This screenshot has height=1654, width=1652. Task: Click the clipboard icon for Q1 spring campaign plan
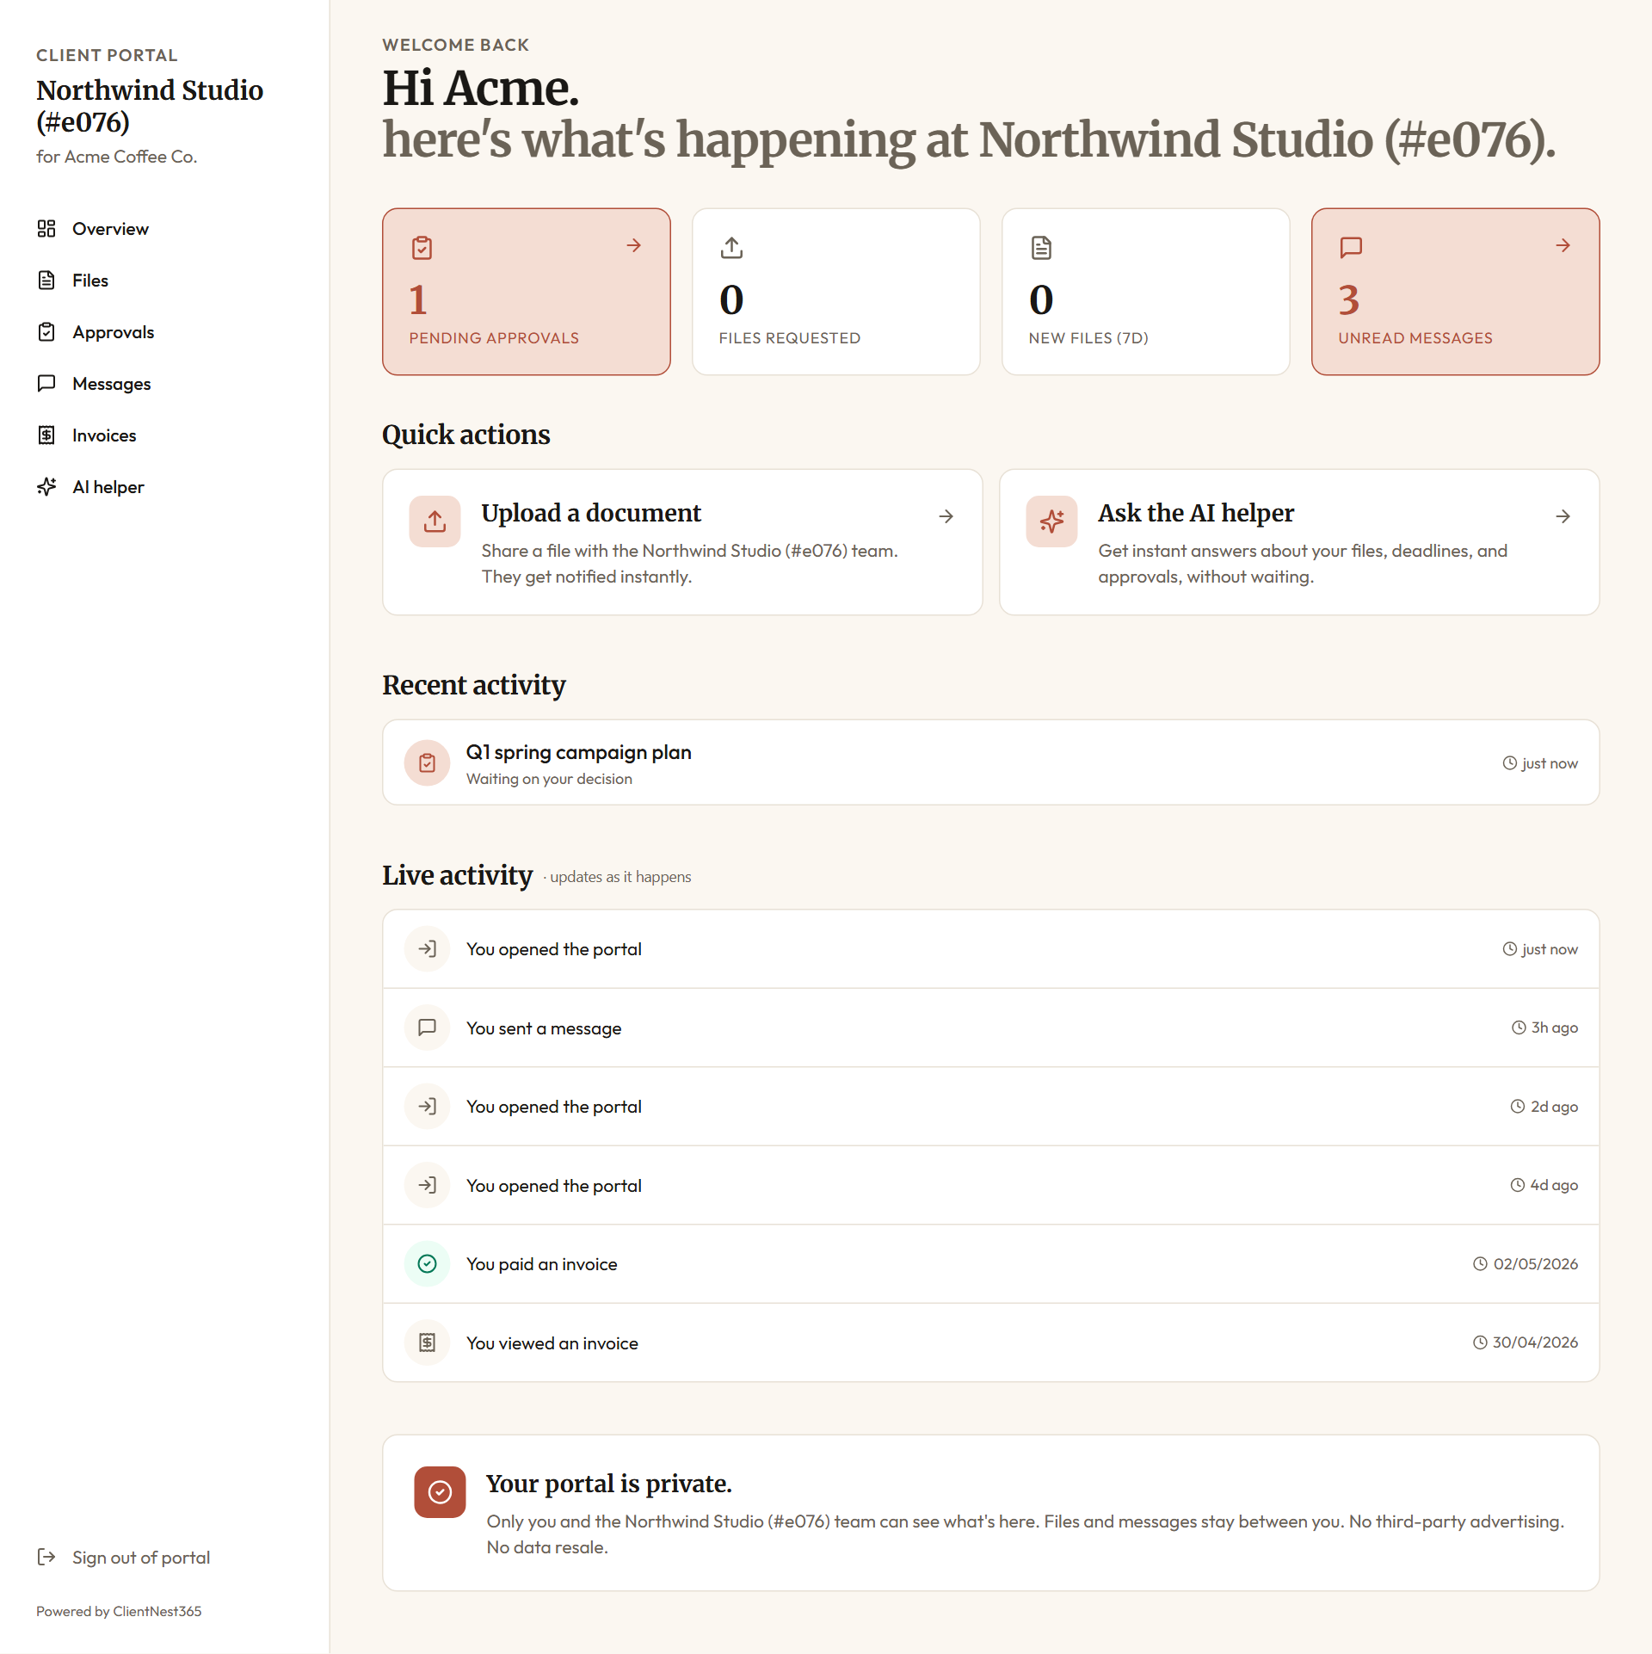tap(428, 763)
